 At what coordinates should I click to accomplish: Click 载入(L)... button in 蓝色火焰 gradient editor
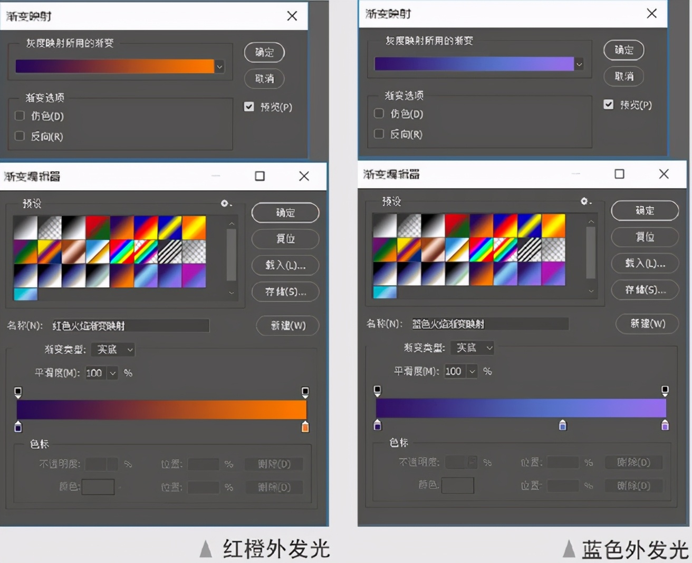click(645, 263)
